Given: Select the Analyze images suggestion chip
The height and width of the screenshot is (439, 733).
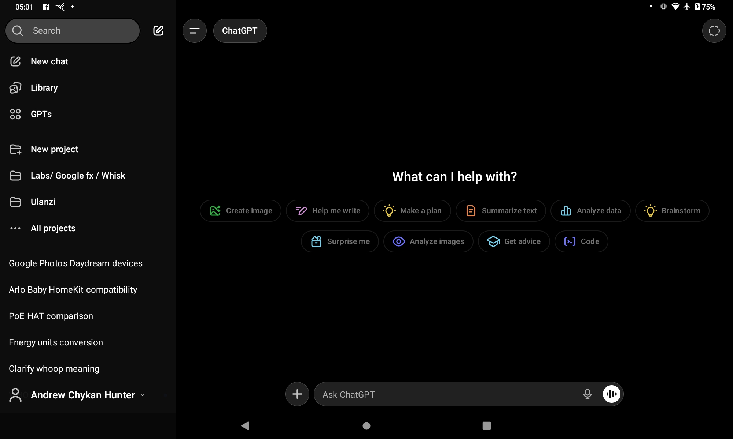Looking at the screenshot, I should click(x=428, y=241).
